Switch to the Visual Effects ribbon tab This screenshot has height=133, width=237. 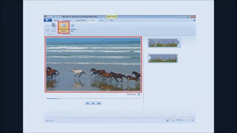pyautogui.click(x=81, y=20)
